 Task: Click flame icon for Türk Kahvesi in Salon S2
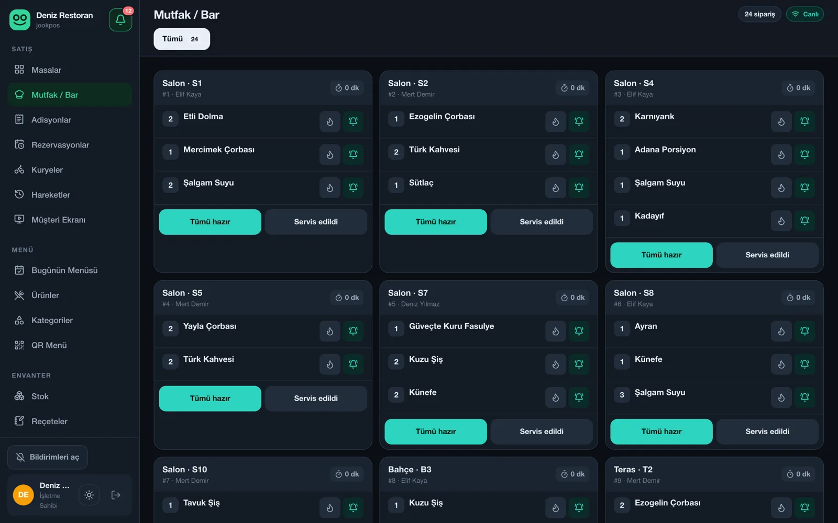[x=556, y=155]
